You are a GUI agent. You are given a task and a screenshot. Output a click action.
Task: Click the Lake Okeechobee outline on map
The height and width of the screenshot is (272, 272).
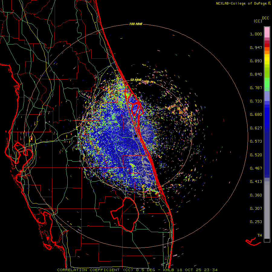125,214
